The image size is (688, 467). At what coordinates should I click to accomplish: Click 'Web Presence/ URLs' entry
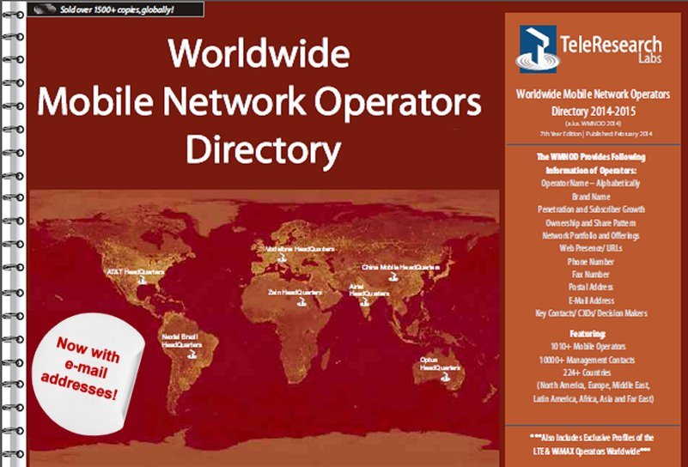[x=591, y=248]
